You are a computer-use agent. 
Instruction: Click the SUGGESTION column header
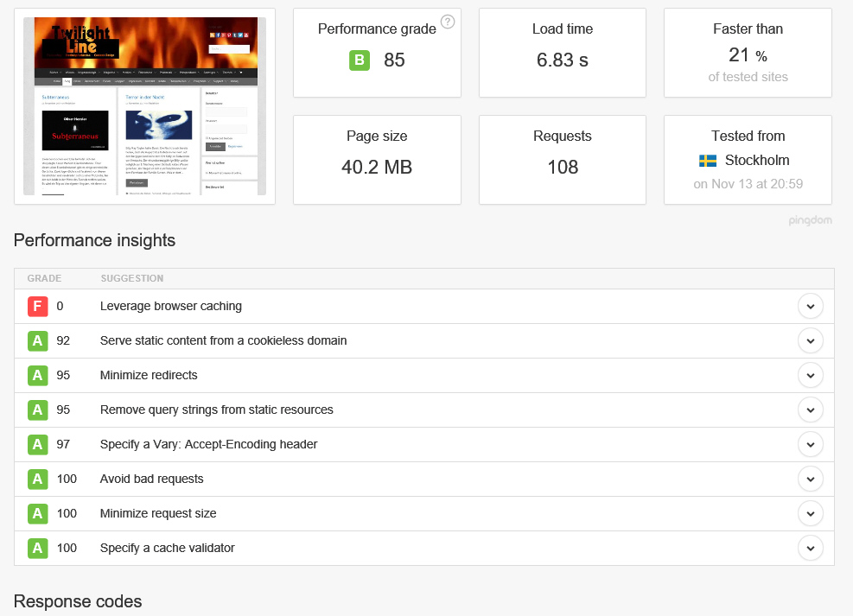(131, 278)
